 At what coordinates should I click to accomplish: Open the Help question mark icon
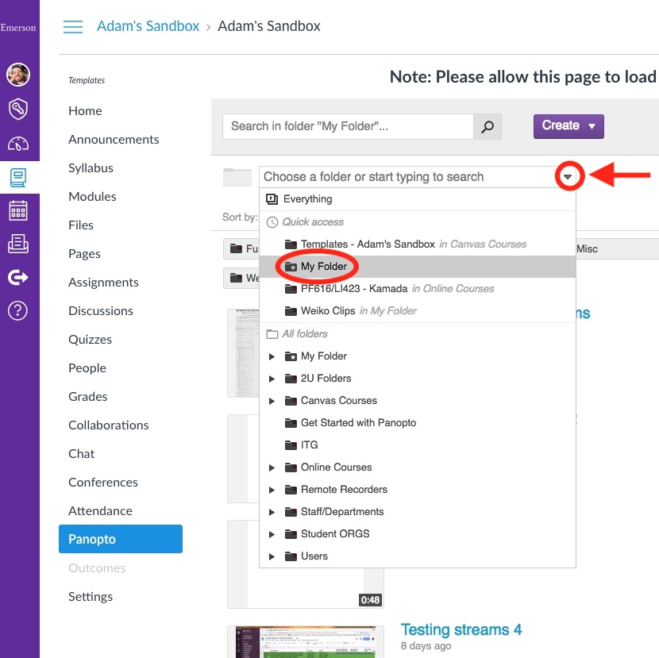pyautogui.click(x=18, y=311)
